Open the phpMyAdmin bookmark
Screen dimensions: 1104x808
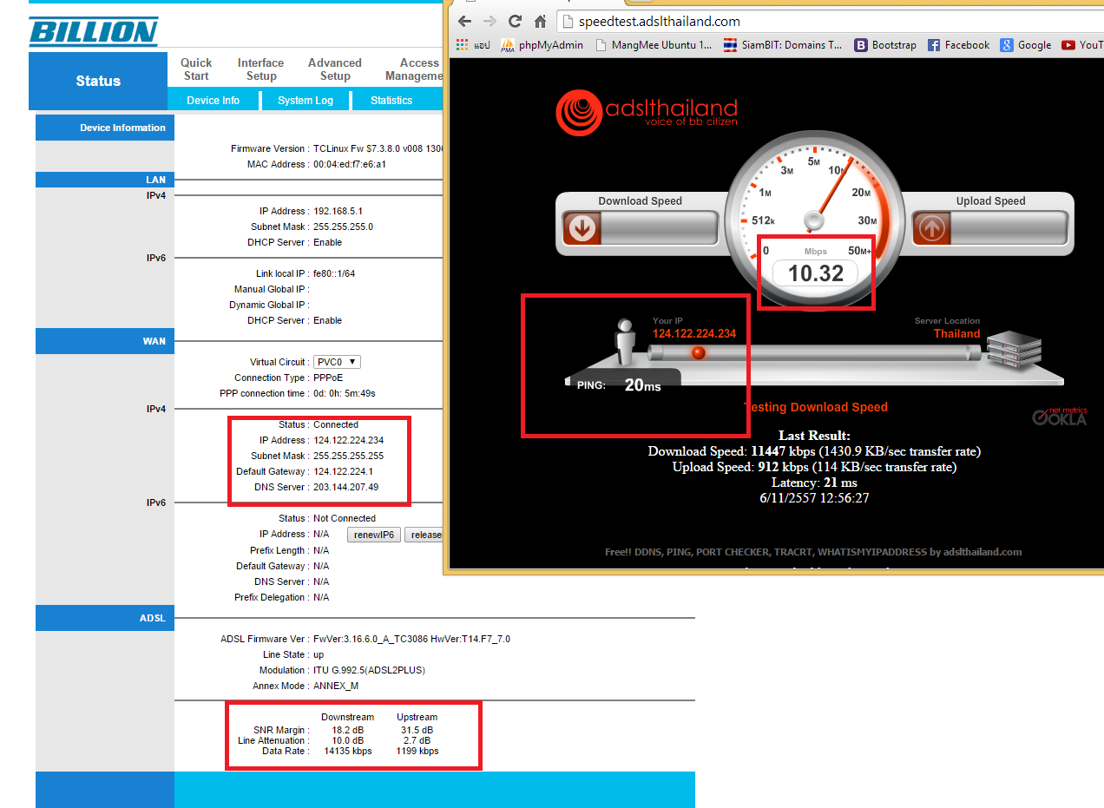541,45
